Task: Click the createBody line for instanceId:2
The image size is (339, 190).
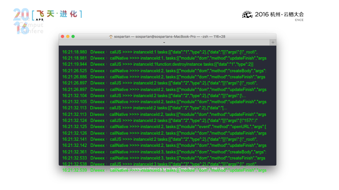Action: point(164,71)
